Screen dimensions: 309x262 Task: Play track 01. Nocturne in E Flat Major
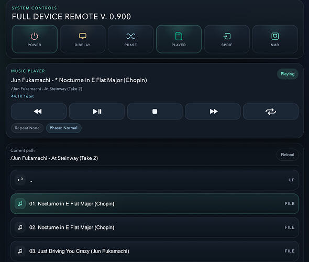[x=154, y=204]
